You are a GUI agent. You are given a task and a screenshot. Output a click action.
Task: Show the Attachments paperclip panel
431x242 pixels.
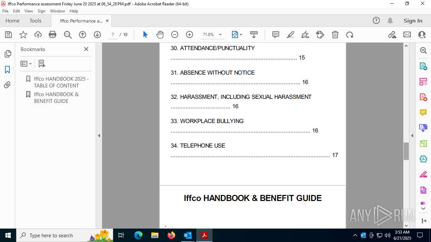7,85
